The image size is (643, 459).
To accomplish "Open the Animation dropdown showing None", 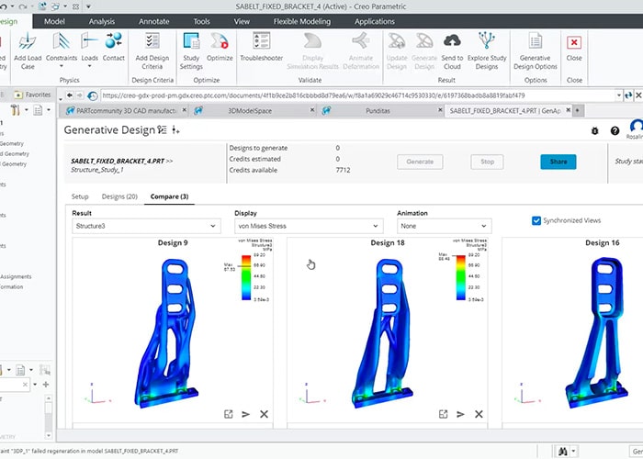I will coord(444,226).
